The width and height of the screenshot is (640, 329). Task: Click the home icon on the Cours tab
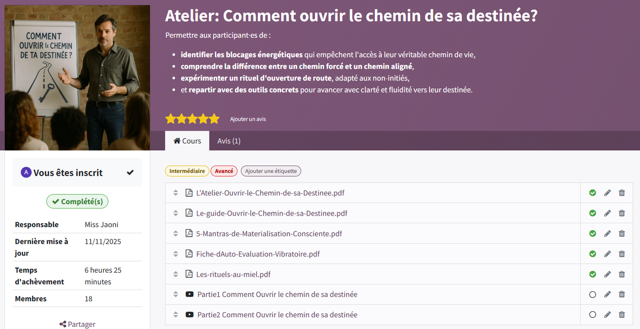pyautogui.click(x=177, y=140)
